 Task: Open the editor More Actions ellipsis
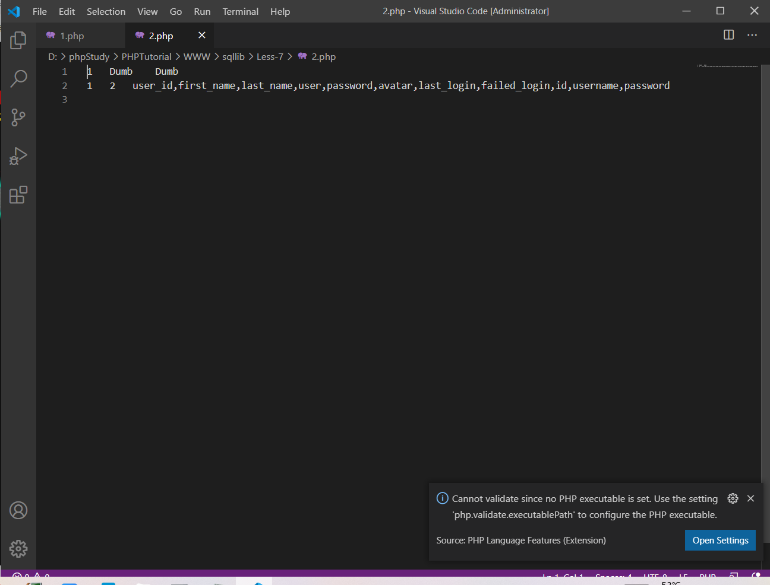click(752, 35)
